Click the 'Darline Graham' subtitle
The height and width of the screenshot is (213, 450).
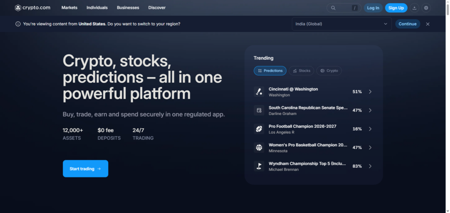(283, 114)
